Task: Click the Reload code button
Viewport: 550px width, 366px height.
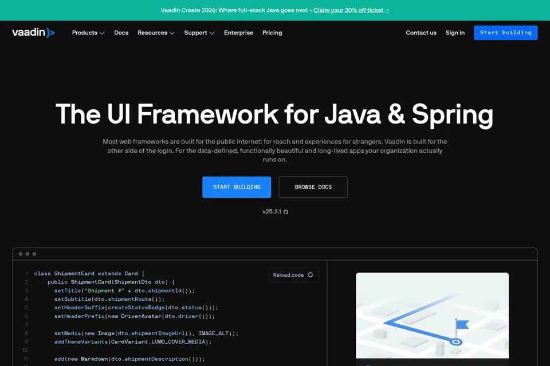Action: pyautogui.click(x=293, y=275)
